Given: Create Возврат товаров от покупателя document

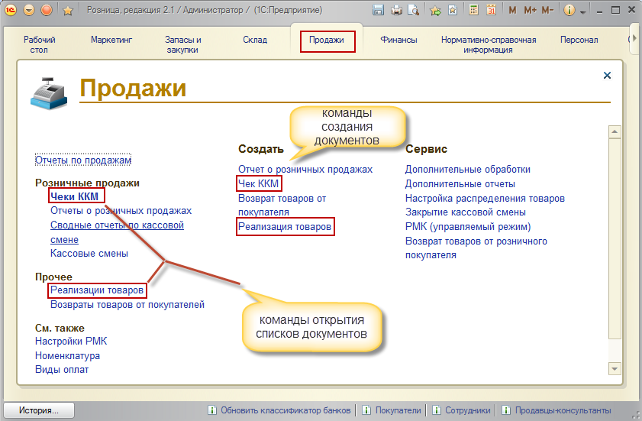Looking at the screenshot, I should [282, 205].
